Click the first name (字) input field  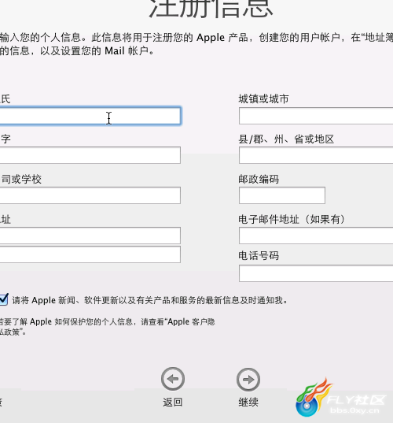pos(90,155)
